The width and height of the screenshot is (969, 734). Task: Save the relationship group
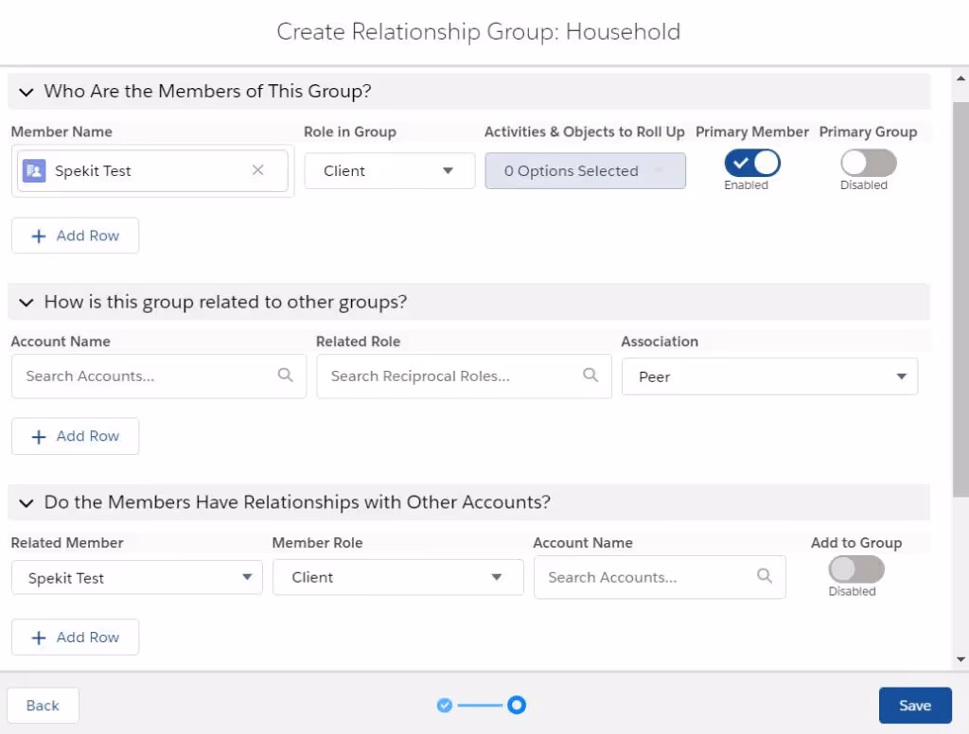coord(915,705)
